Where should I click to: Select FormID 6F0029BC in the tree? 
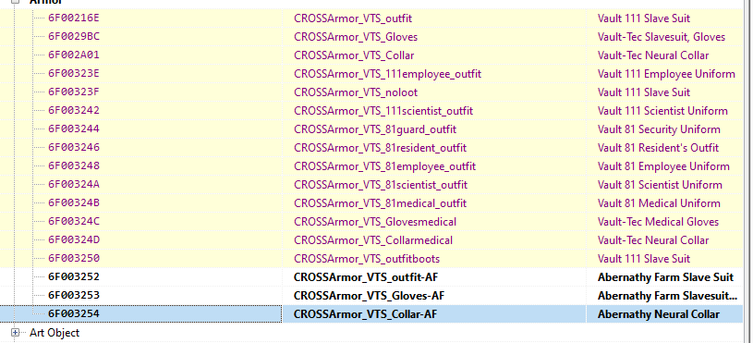click(x=74, y=36)
